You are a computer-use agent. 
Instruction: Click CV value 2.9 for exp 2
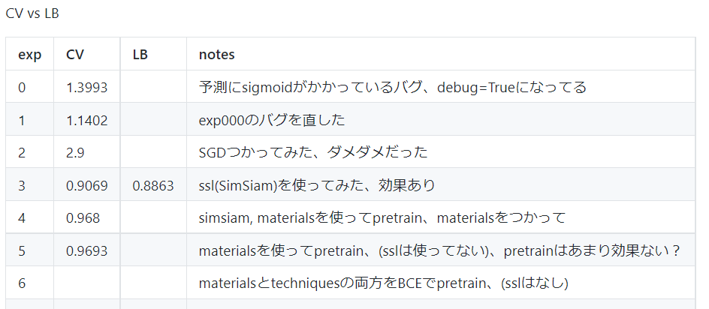(75, 152)
